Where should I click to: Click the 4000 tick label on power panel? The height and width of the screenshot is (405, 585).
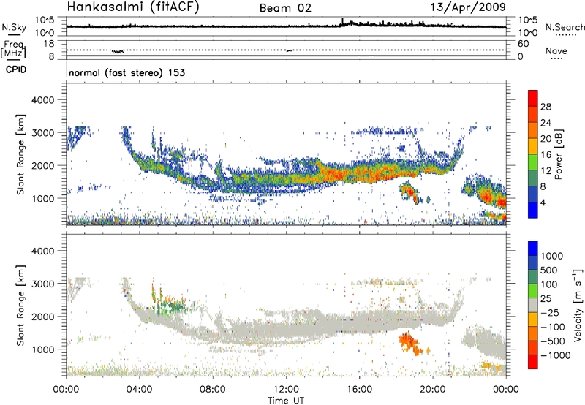click(42, 100)
